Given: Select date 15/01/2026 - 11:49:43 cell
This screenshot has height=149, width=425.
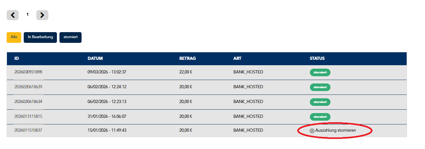Looking at the screenshot, I should pyautogui.click(x=107, y=130).
